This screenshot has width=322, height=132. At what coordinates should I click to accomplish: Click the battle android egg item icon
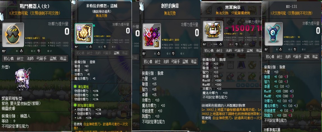pos(13,35)
